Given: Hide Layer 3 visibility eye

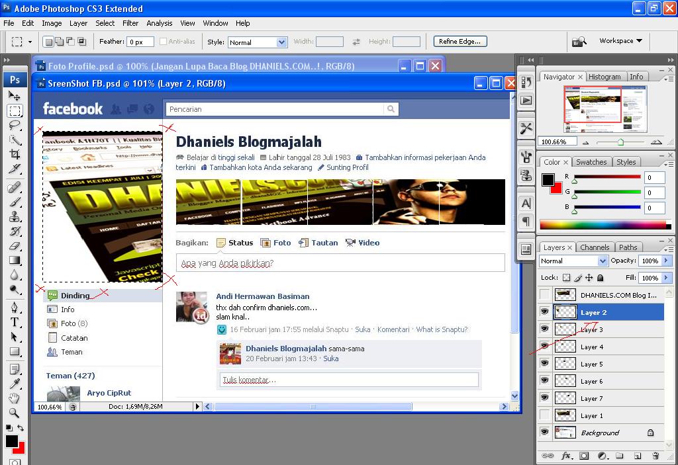Looking at the screenshot, I should 545,329.
